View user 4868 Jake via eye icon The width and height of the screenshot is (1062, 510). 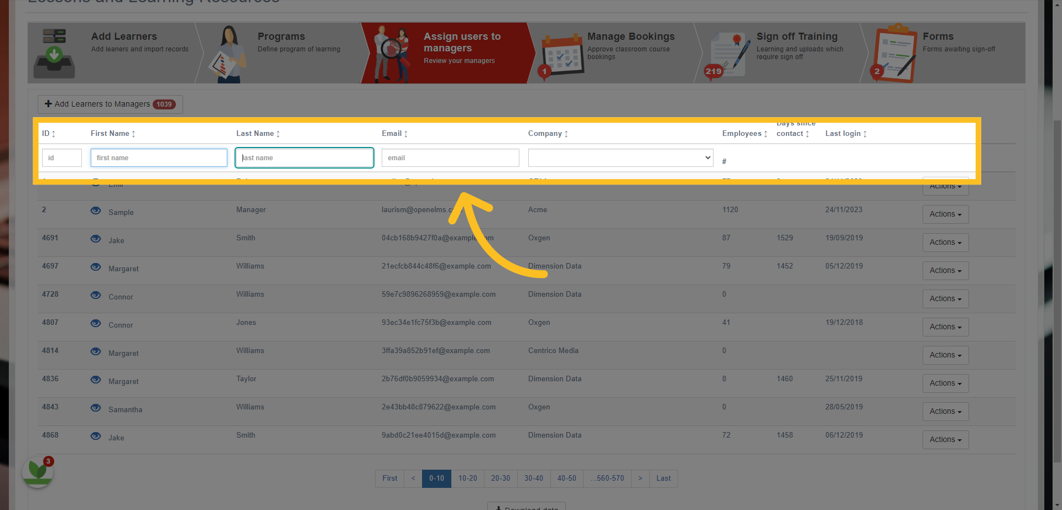(96, 436)
